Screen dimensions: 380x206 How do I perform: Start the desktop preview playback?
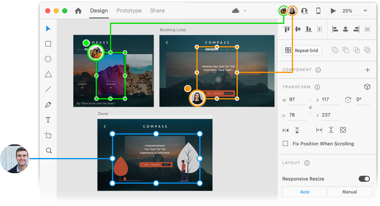(333, 11)
